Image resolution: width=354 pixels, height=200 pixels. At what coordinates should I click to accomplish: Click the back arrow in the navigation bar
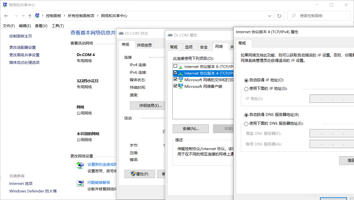click(x=6, y=16)
